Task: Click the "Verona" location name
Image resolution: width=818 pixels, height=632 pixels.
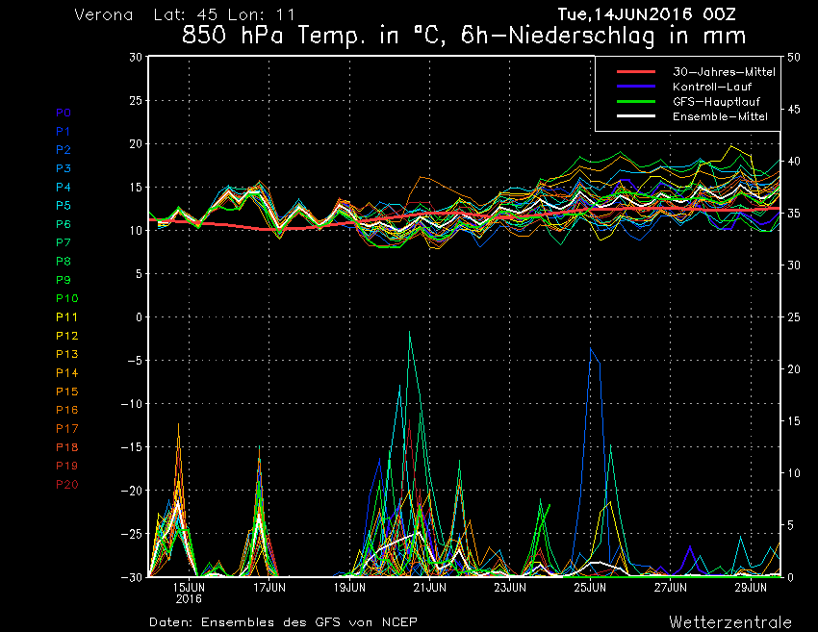Action: click(104, 14)
